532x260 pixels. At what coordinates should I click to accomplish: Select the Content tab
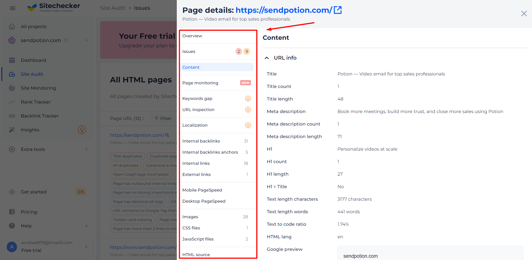pyautogui.click(x=217, y=67)
